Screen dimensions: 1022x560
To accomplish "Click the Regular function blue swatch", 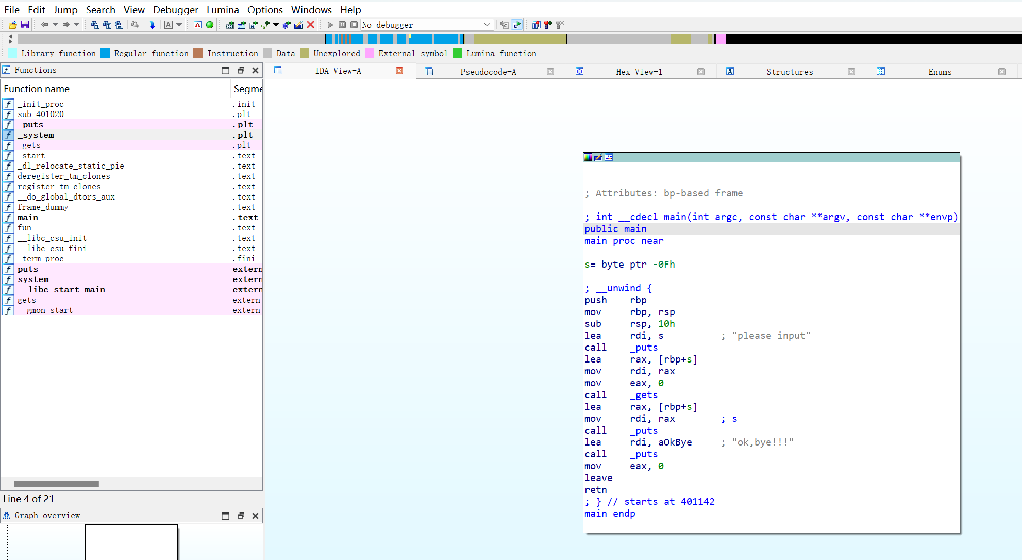I will pyautogui.click(x=105, y=53).
